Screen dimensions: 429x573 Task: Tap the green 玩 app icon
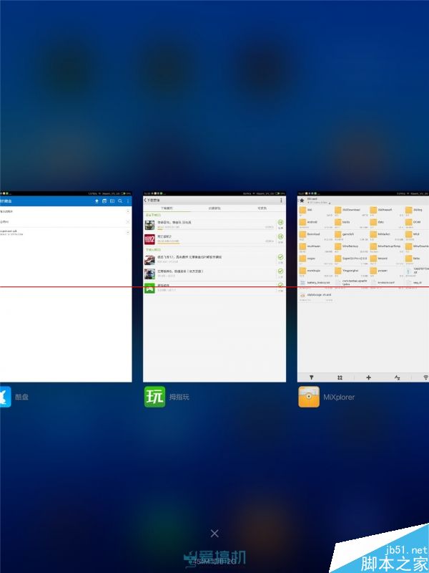click(154, 397)
